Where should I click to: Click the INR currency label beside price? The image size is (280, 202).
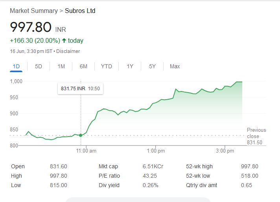coord(61,29)
